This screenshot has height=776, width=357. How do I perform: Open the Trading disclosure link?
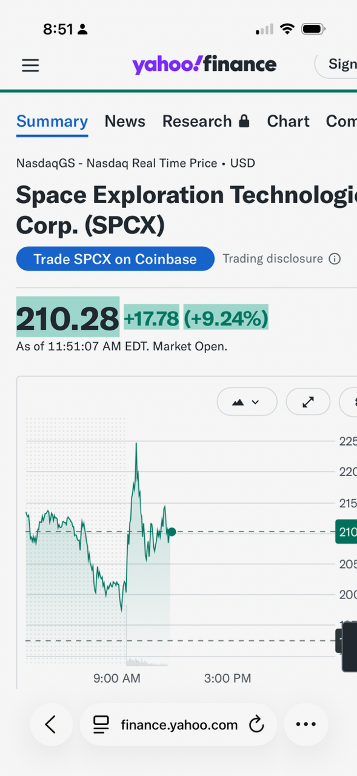(273, 259)
